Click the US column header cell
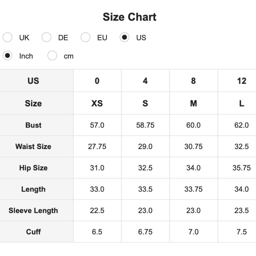 [x=37, y=81]
